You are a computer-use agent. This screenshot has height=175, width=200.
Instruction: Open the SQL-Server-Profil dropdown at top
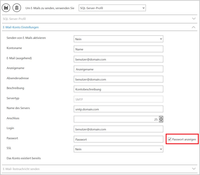pos(112,8)
